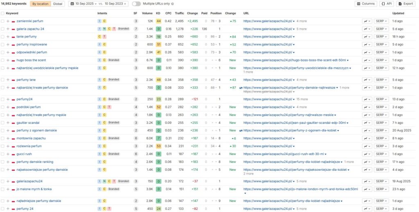
Task: Check the box for najładniejsze perfumy damskie
Action: click(x=3, y=201)
